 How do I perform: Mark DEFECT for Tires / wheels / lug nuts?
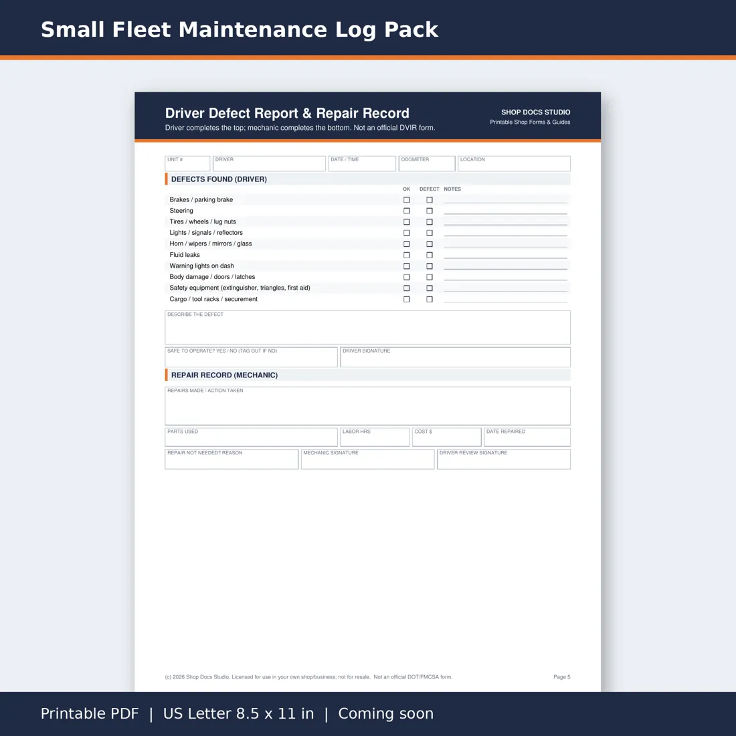pyautogui.click(x=430, y=222)
